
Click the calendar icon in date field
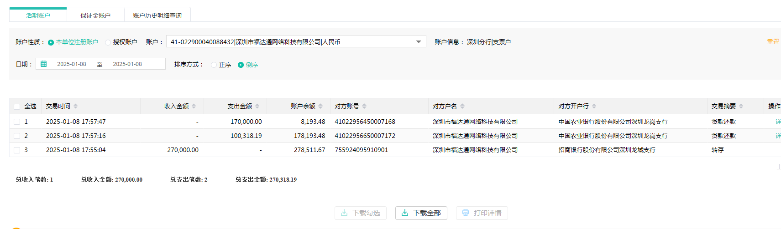(x=44, y=64)
